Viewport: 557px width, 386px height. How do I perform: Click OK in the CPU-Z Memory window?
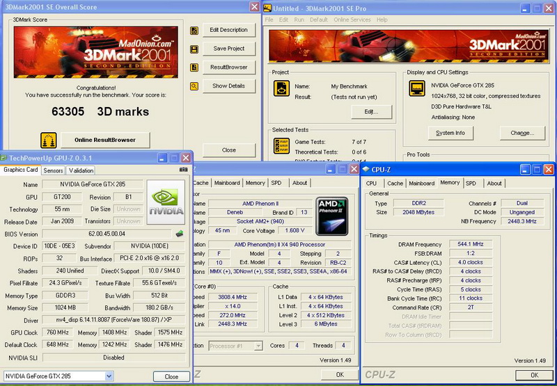tap(534, 375)
